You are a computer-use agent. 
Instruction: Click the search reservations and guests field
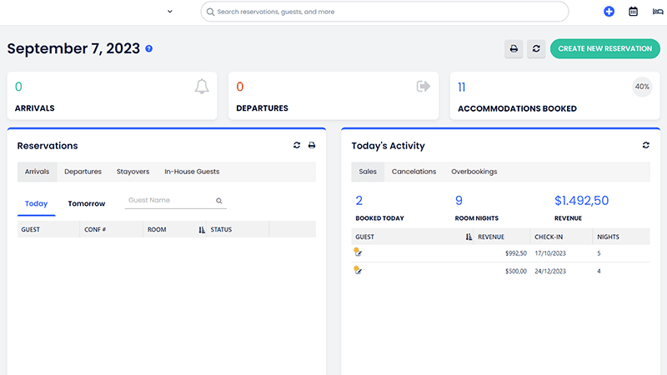tap(384, 12)
